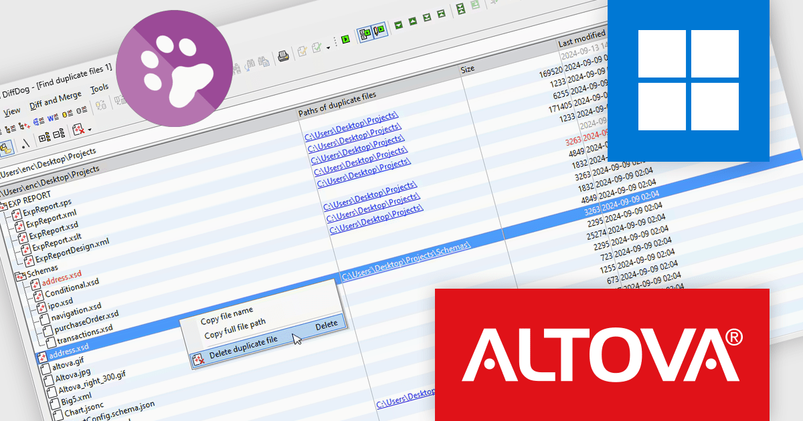Toggle the compare-while-editing pencil icon

(379, 30)
